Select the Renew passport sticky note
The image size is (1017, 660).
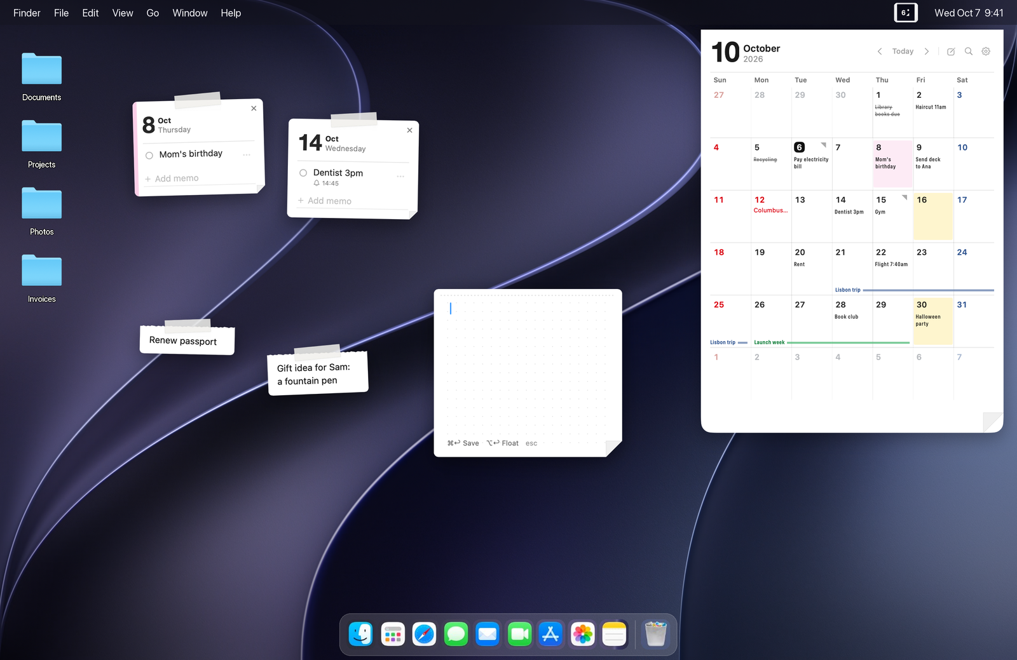tap(187, 340)
